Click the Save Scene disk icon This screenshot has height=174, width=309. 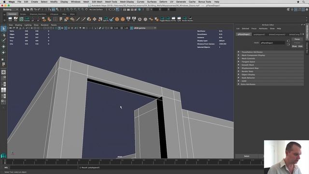pos(31,10)
